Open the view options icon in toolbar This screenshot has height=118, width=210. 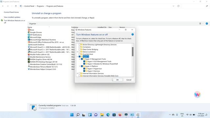point(200,24)
